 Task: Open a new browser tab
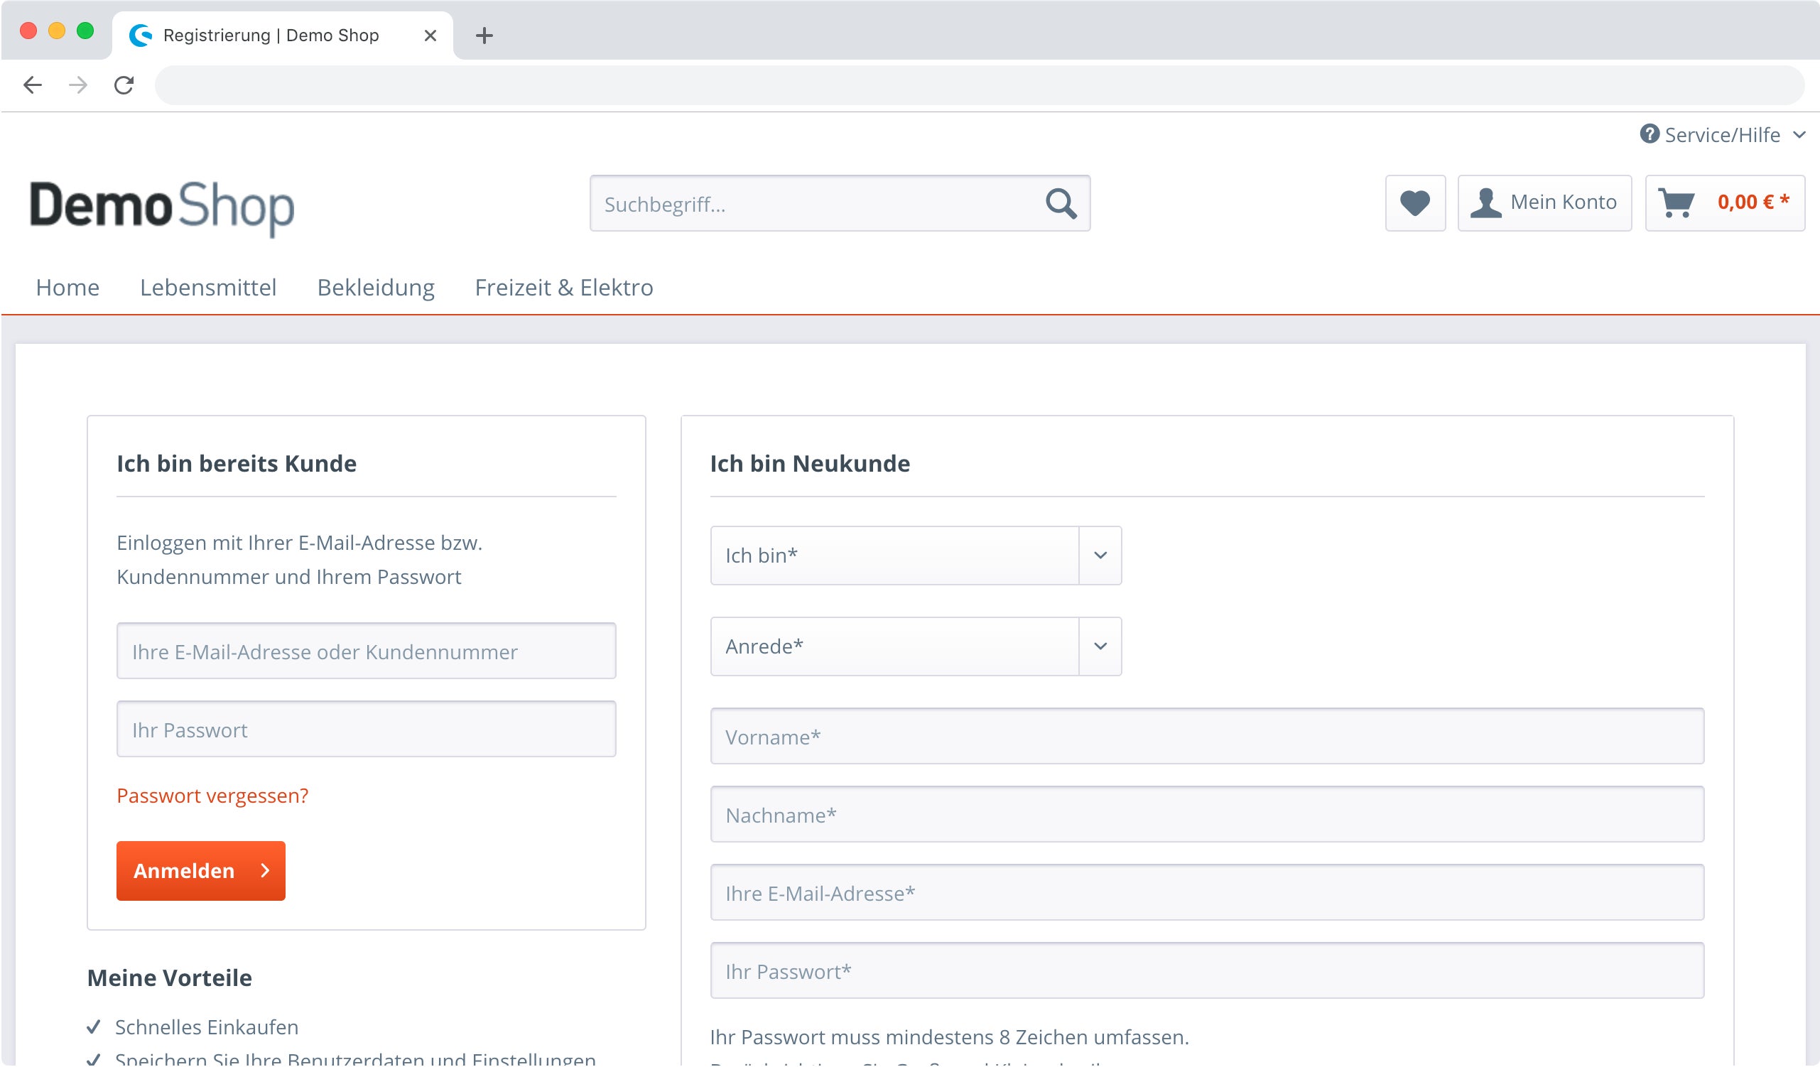pos(484,36)
